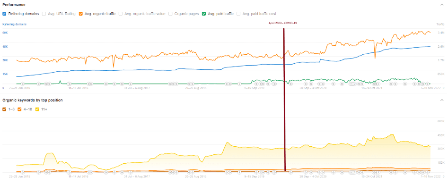Click the April 2020 COVID-19 annotation label
Screen dimensions: 448x184
coord(283,23)
